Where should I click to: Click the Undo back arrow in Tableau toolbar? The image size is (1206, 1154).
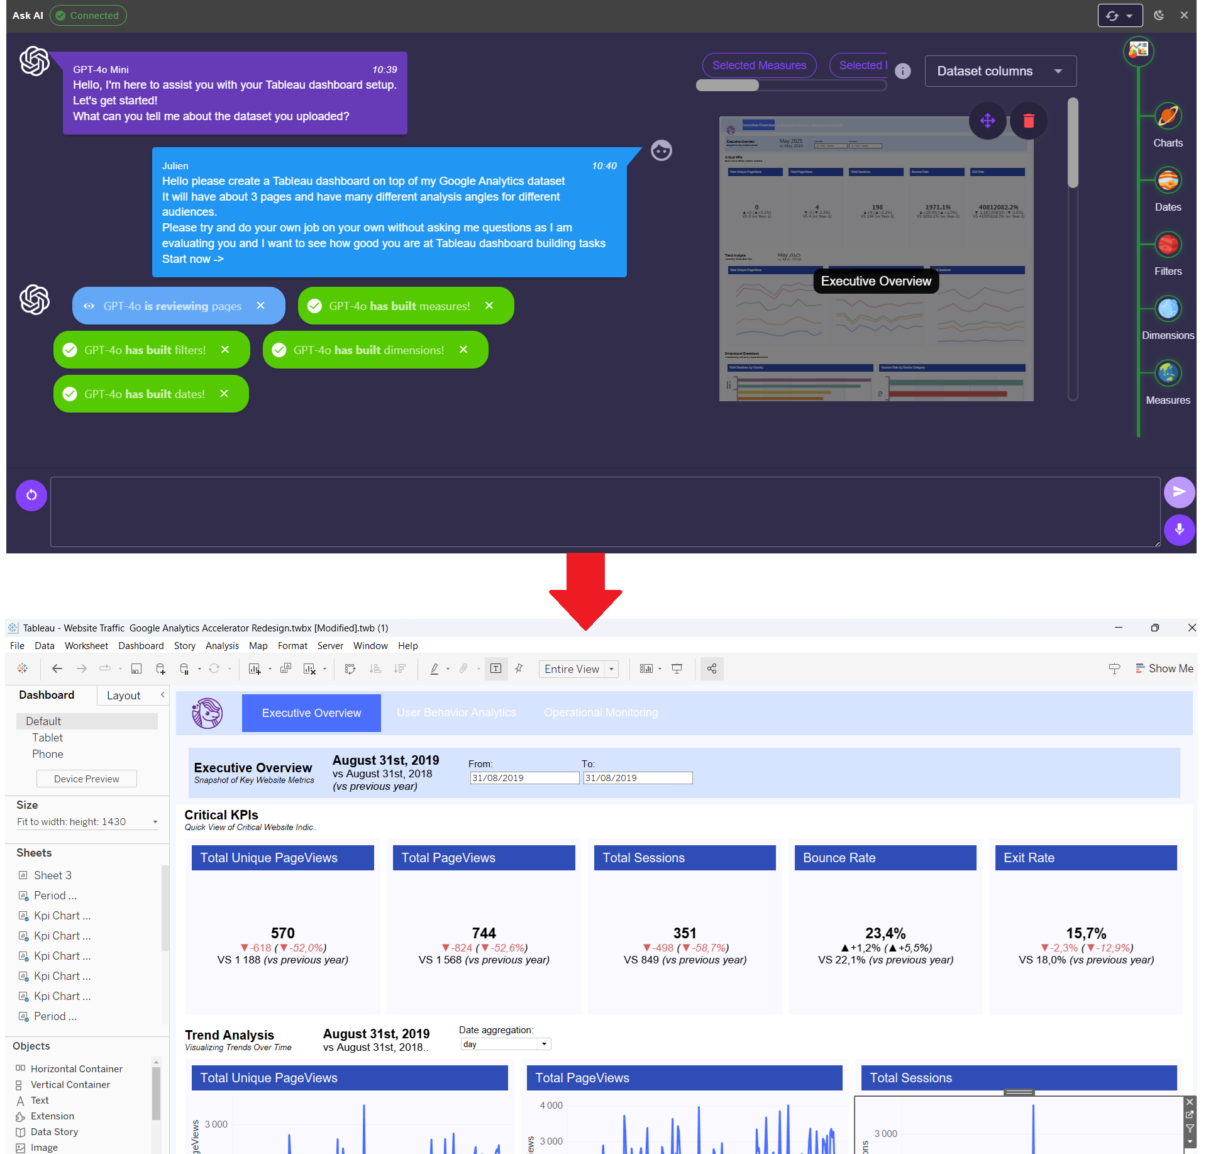coord(57,669)
